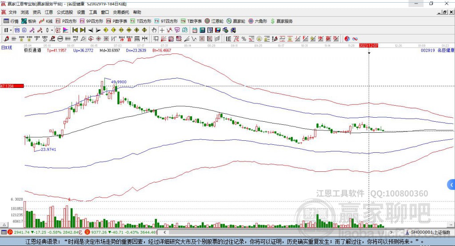Open the 板块 sector view
This screenshot has width=455, height=246.
click(28, 21)
